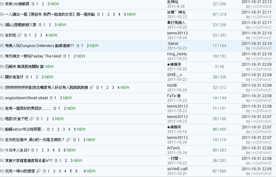Click page icon in 其實大家鐘意邊度既名星 row
The height and width of the screenshot is (177, 276).
point(56,161)
